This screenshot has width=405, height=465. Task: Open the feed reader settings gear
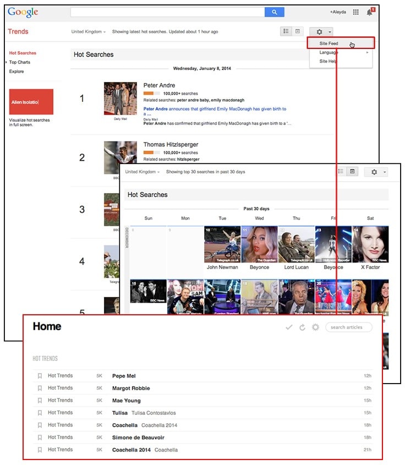(x=315, y=327)
